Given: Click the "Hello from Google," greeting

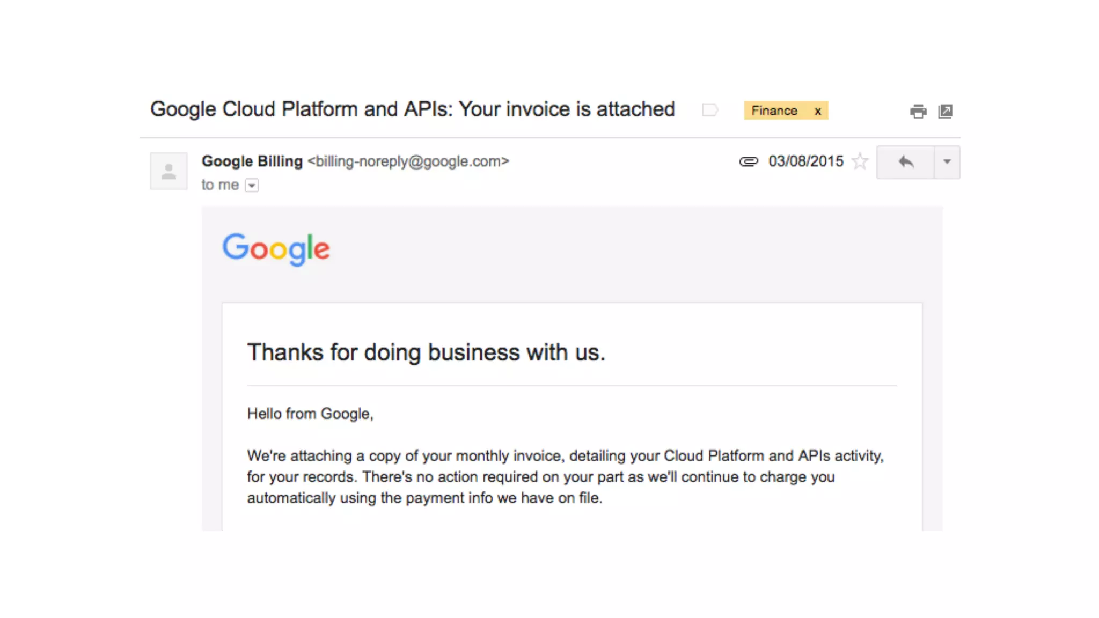Looking at the screenshot, I should 310,414.
